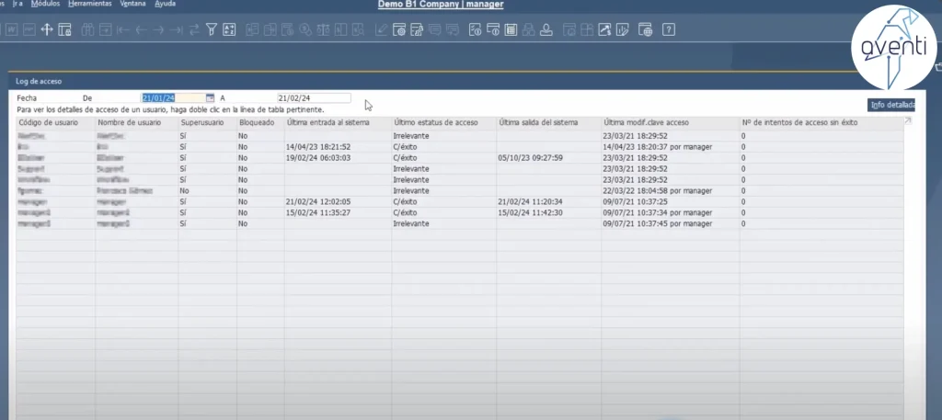The image size is (942, 420).
Task: Click the Demo B1 Company | manager title
Action: point(441,5)
